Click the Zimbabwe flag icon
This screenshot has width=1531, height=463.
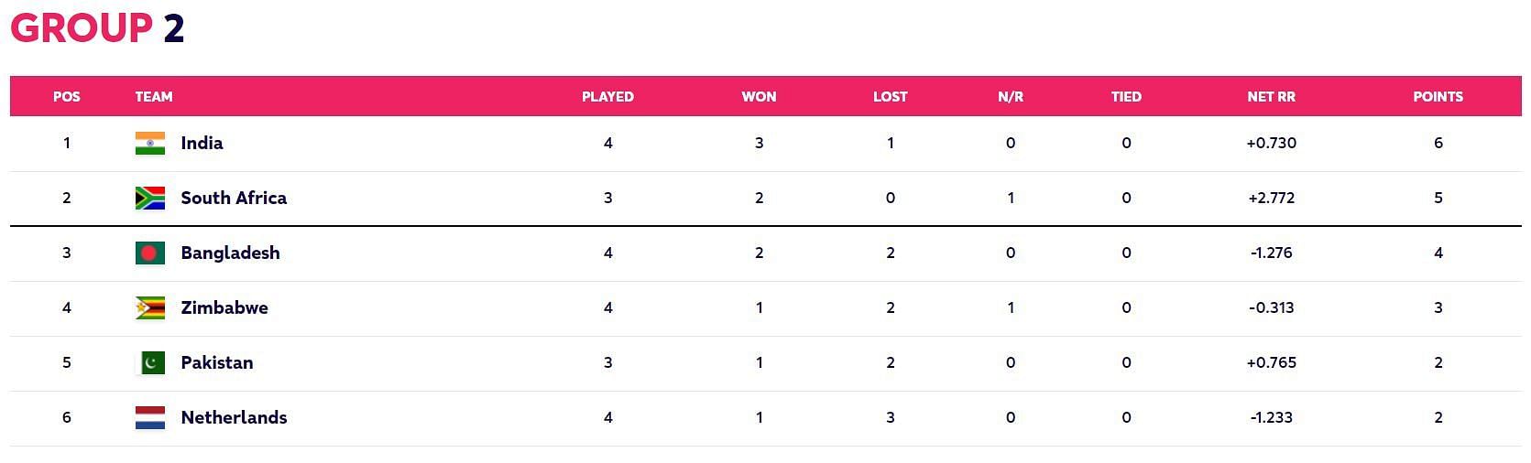[x=150, y=308]
